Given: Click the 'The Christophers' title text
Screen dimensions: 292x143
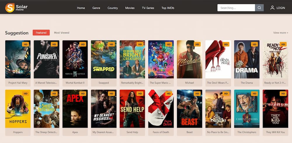Looking at the screenshot, I should click(x=247, y=132).
